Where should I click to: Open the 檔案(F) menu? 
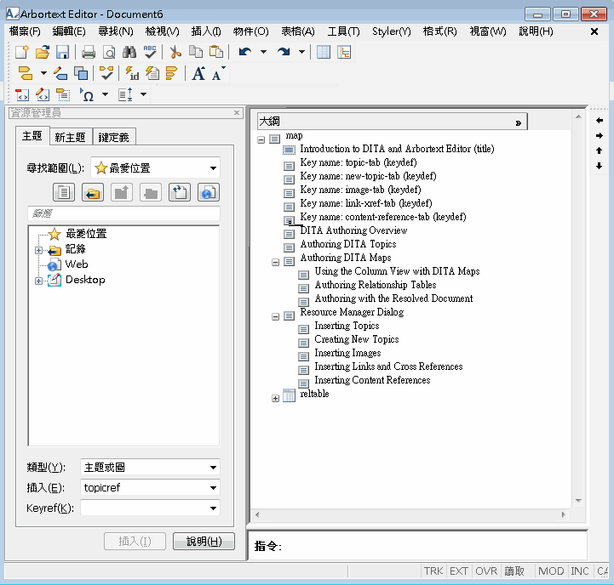pos(25,31)
